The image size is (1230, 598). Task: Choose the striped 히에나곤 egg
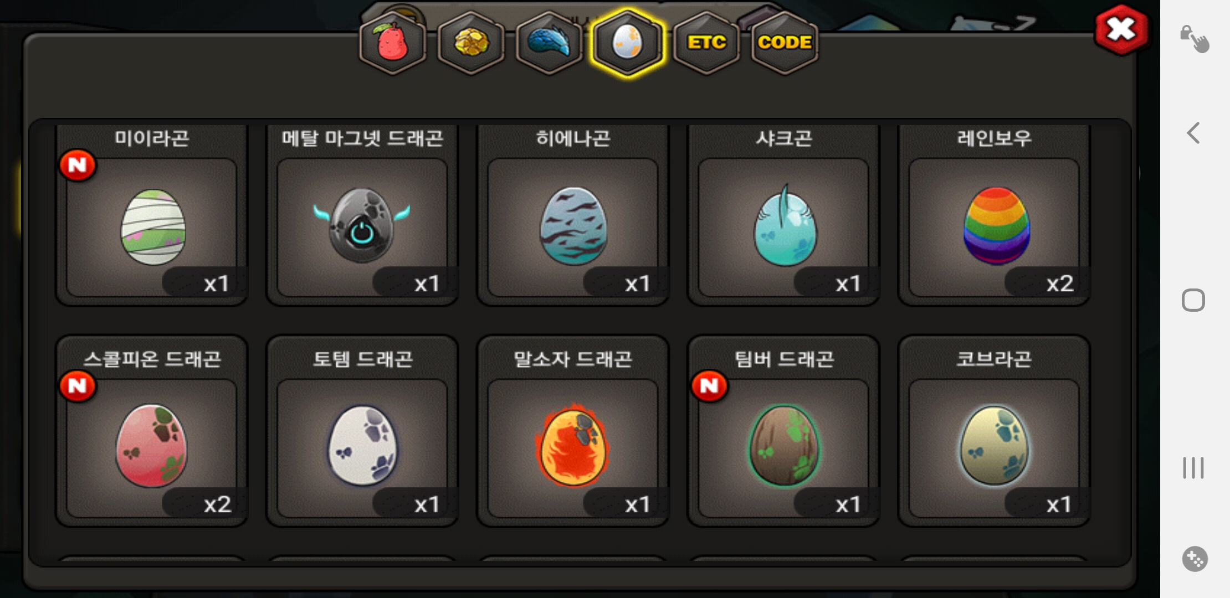point(573,215)
